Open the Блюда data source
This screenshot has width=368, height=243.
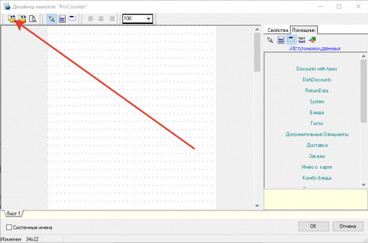pyautogui.click(x=316, y=112)
